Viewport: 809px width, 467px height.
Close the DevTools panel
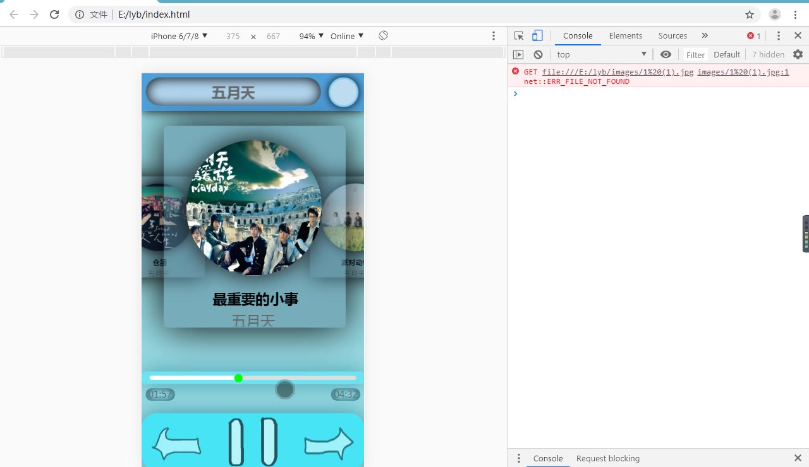click(x=798, y=36)
